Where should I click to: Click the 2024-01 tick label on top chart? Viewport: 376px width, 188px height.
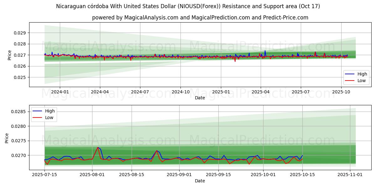click(x=60, y=92)
